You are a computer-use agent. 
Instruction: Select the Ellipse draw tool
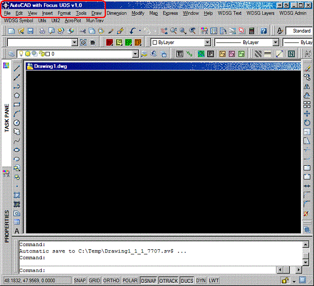17,150
